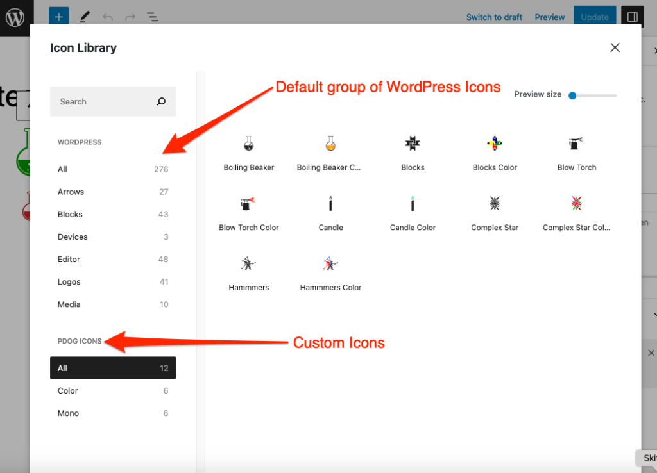Choose the Blocks Color icon
The image size is (657, 473).
[x=495, y=144]
